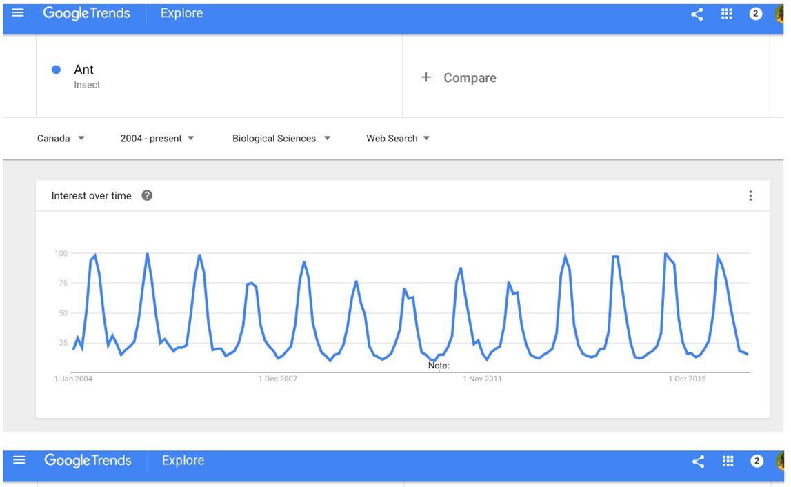Click the Note marker on chart timeline
This screenshot has height=487, width=791.
(x=439, y=366)
